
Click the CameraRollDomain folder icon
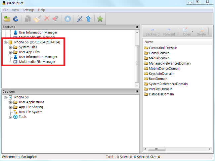point(146,48)
